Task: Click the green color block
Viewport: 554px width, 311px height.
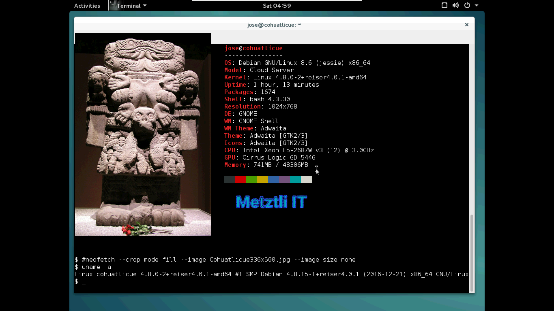Action: pos(251,179)
